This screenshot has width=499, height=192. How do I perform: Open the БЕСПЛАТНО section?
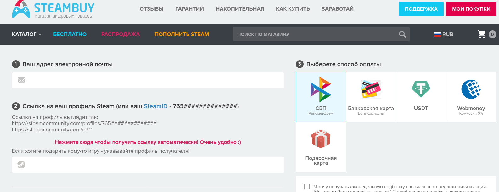(x=70, y=34)
